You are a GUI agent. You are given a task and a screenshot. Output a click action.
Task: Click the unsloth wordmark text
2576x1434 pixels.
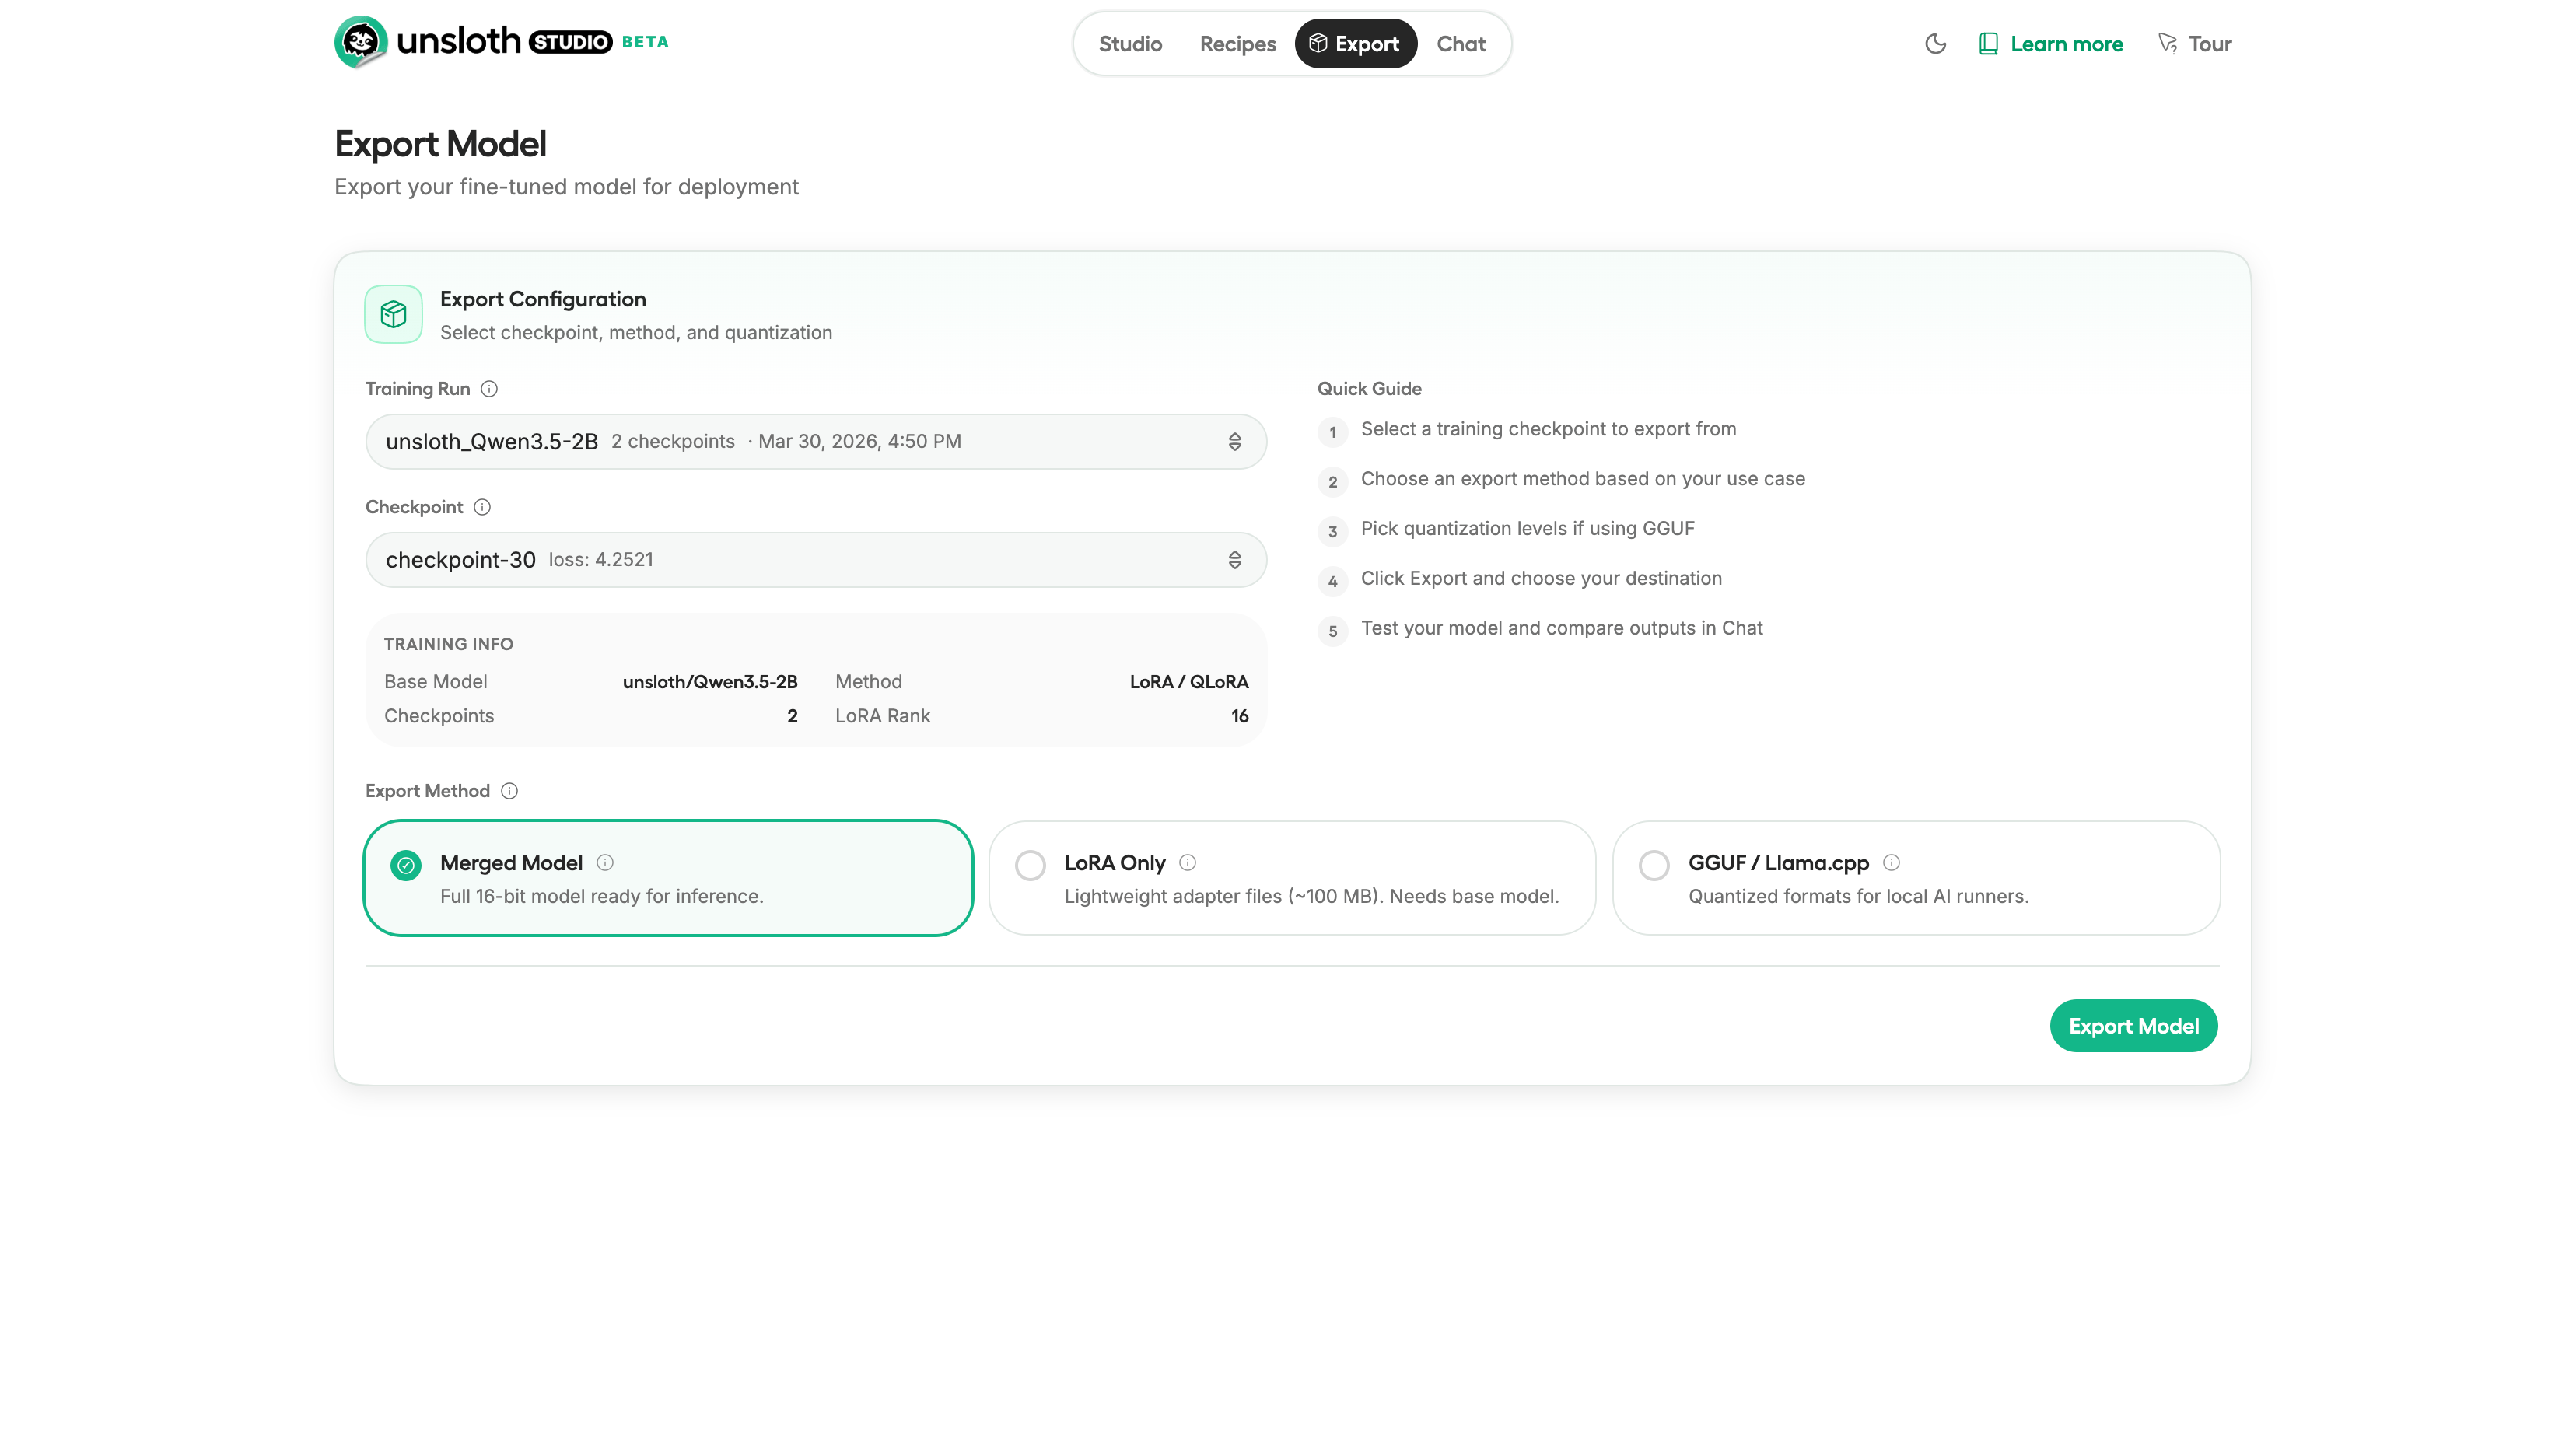click(x=459, y=41)
